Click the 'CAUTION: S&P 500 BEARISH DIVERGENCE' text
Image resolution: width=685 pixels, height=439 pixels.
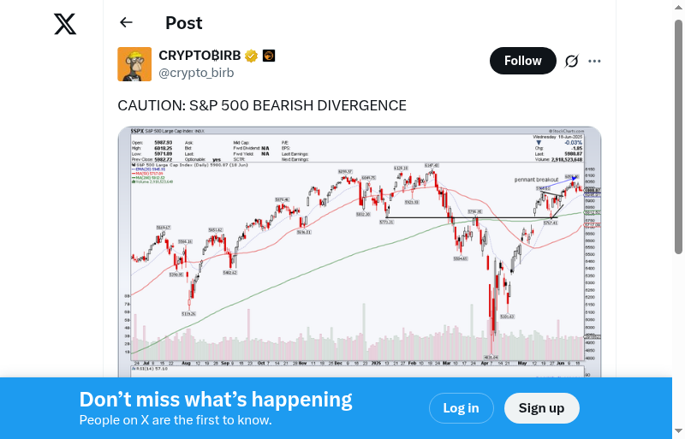262,106
